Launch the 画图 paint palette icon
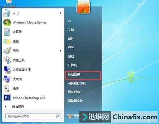This screenshot has width=159, height=124. 7,51
